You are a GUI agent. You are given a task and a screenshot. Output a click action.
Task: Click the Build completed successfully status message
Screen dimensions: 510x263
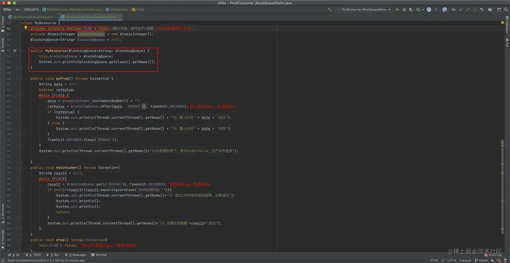47,260
